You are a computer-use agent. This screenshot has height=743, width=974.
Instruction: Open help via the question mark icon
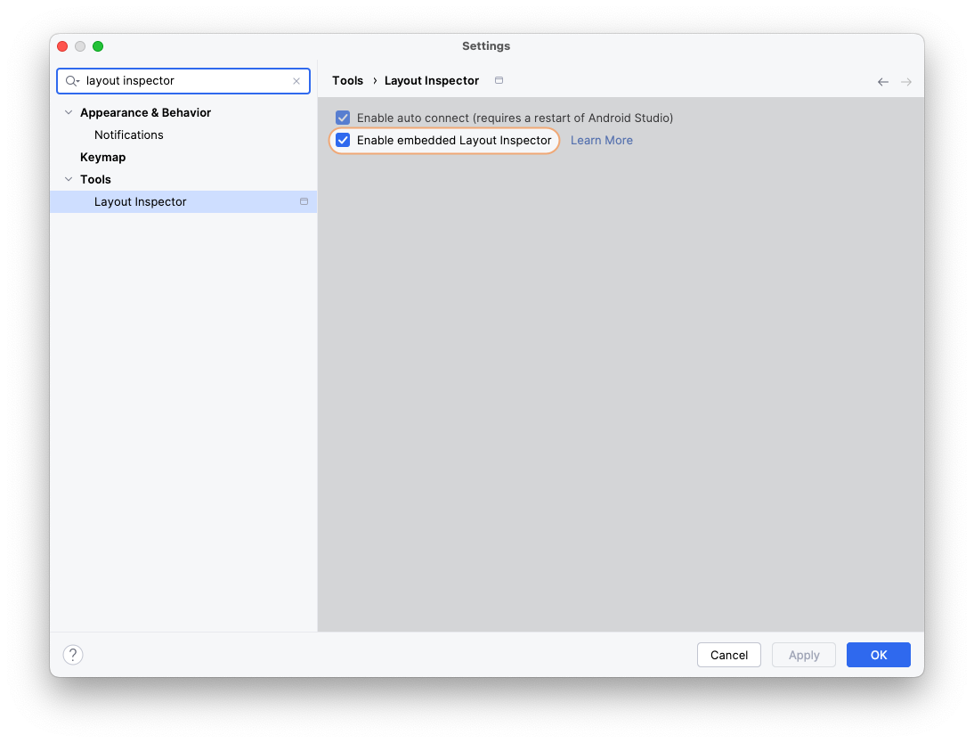coord(73,654)
